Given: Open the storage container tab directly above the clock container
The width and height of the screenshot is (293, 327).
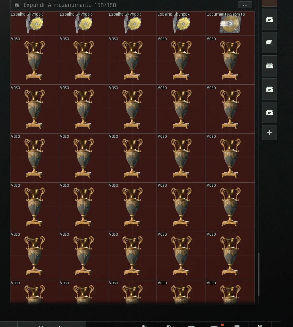Looking at the screenshot, I should [269, 19].
